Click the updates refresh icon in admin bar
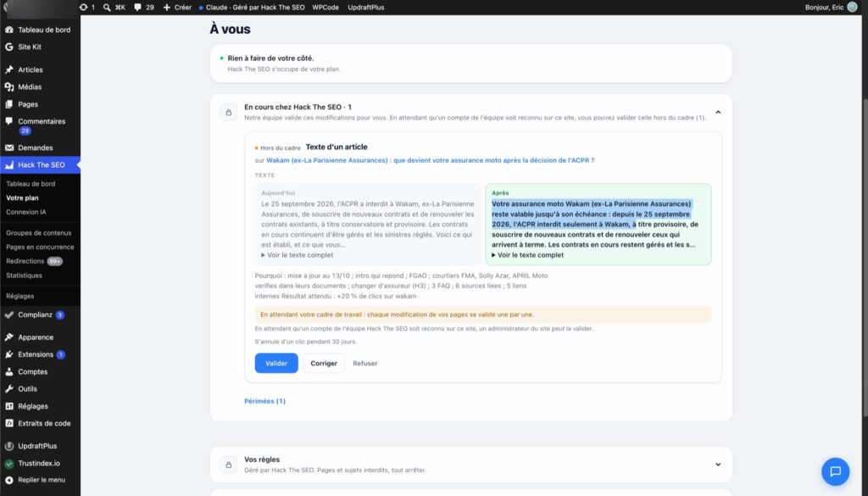Viewport: 868px width, 496px height. point(84,7)
